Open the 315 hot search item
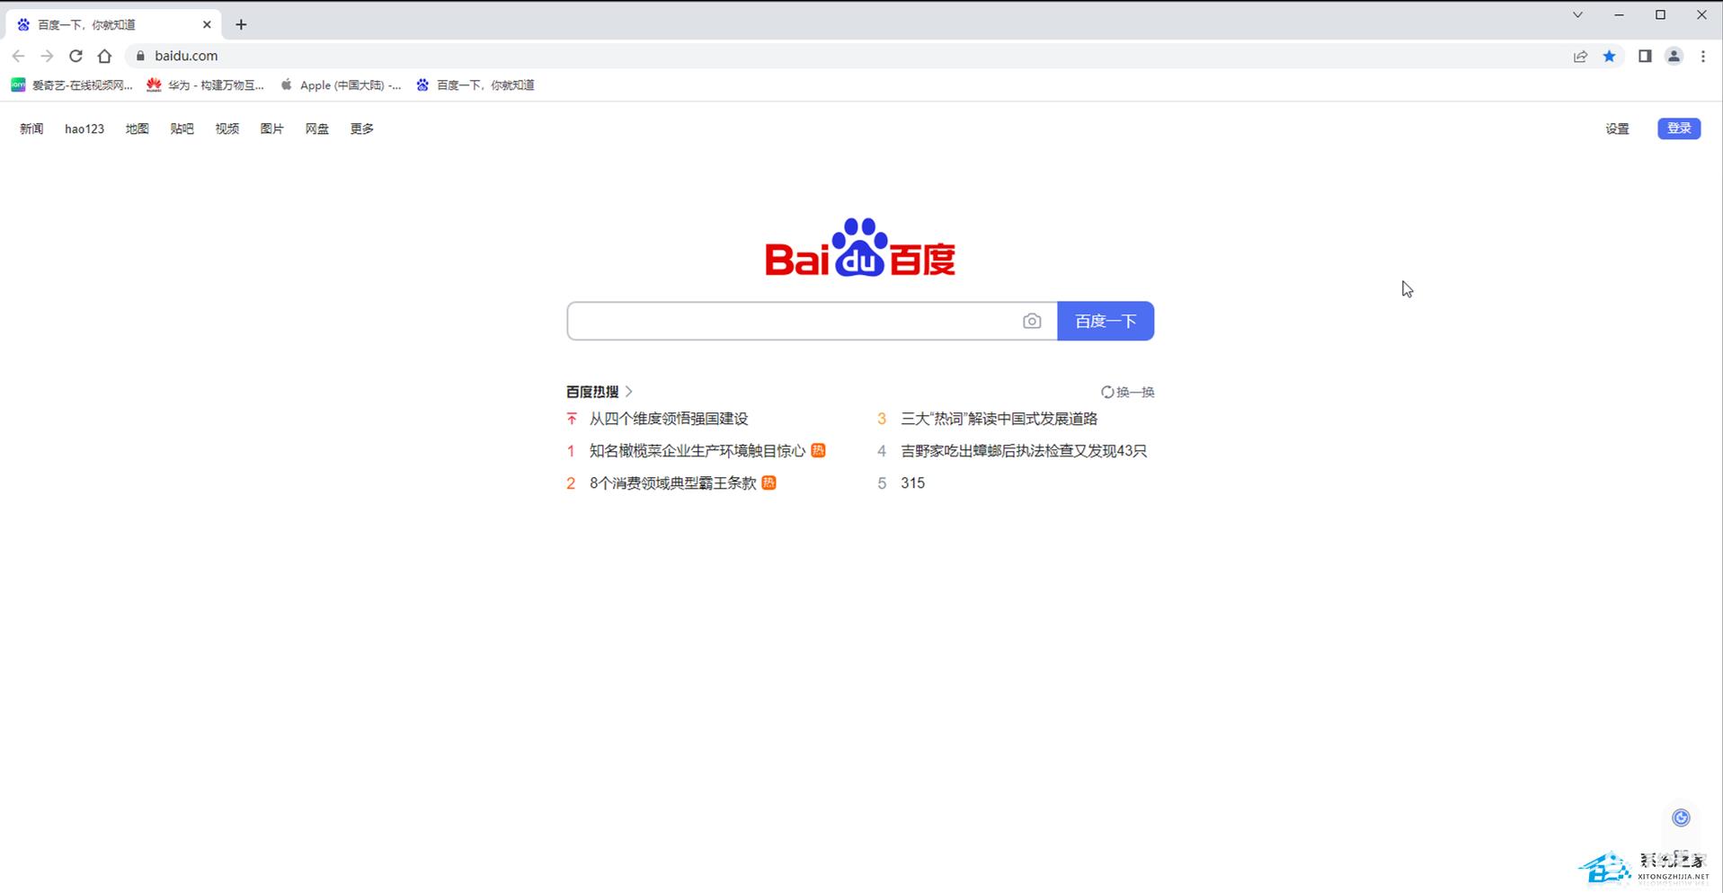Screen dimensions: 1723x893 [x=912, y=483]
